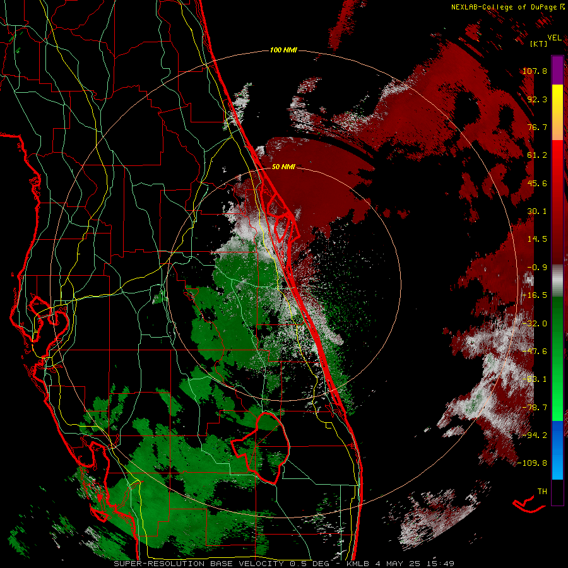Select the 107.8 value on velocity scale
The width and height of the screenshot is (568, 568).
535,71
